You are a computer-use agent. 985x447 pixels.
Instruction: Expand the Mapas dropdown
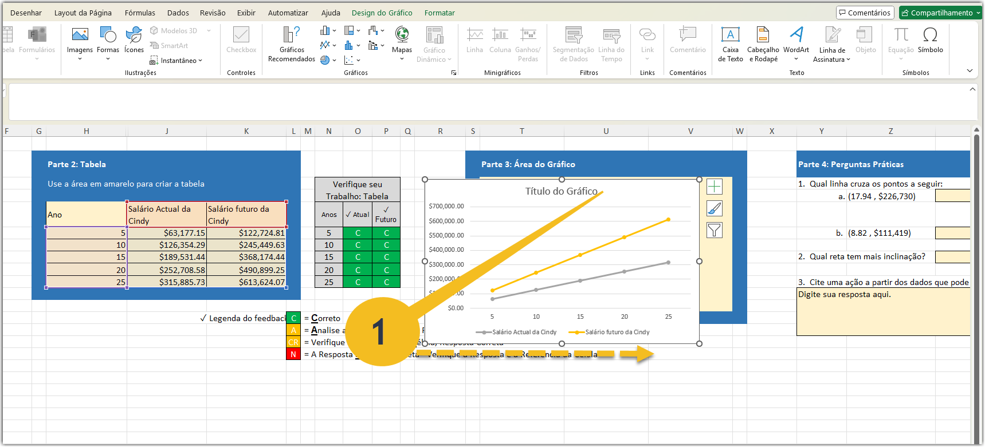point(402,58)
